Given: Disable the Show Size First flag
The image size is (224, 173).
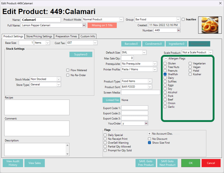Looking at the screenshot, I should (149, 143).
